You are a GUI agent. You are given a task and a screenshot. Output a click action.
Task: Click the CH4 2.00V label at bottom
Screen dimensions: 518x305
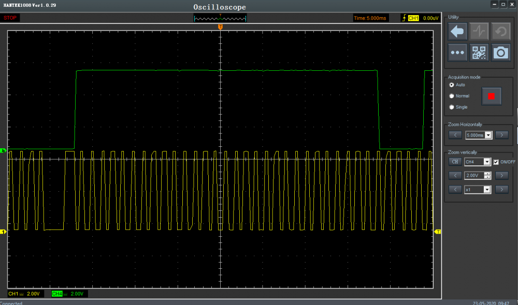click(69, 294)
